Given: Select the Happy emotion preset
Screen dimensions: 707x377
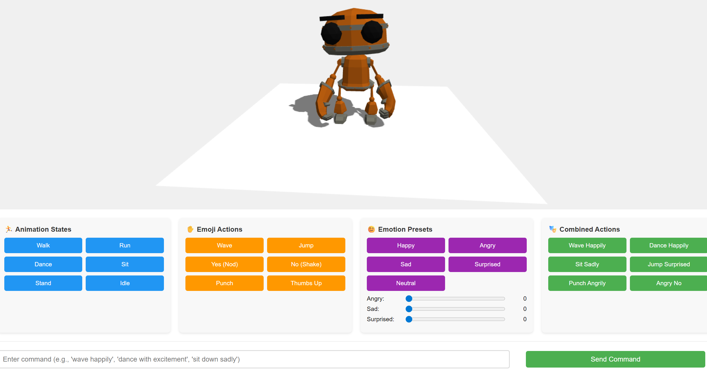Looking at the screenshot, I should pyautogui.click(x=406, y=245).
